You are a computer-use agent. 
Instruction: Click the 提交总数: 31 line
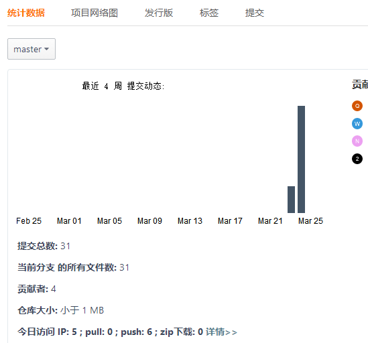[x=44, y=246]
